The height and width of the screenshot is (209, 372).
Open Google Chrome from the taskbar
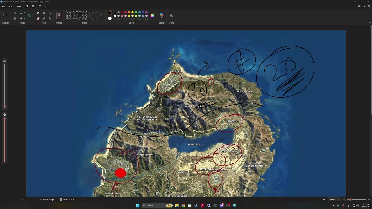click(183, 206)
